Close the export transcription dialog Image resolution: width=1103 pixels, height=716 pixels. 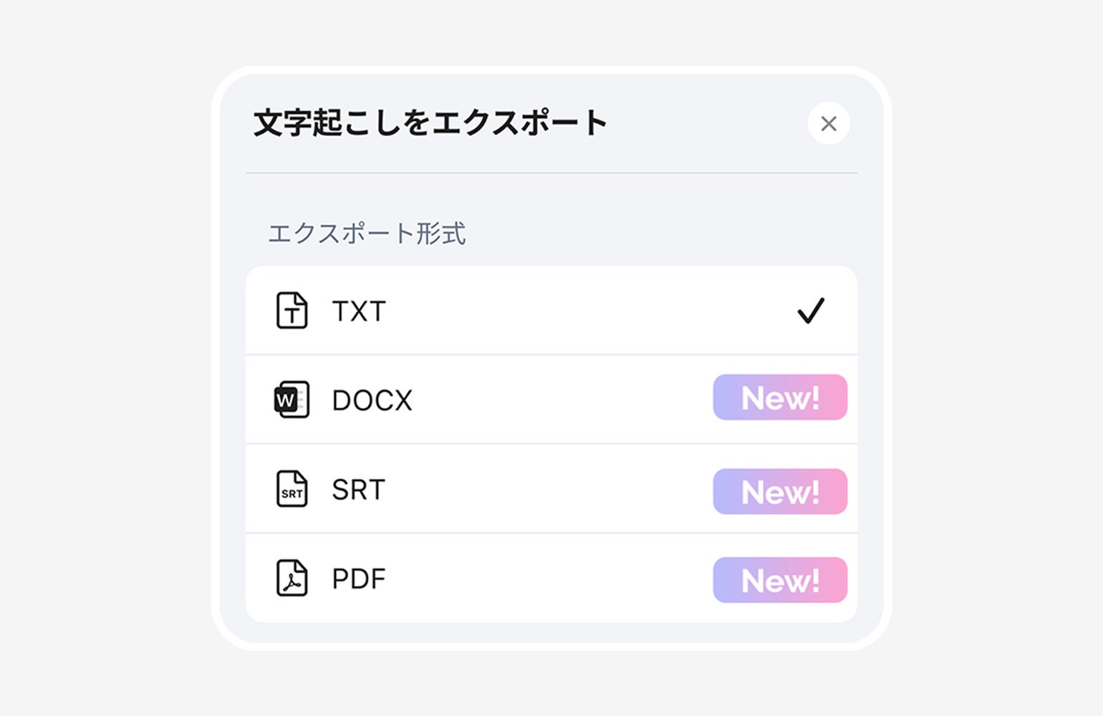click(829, 124)
